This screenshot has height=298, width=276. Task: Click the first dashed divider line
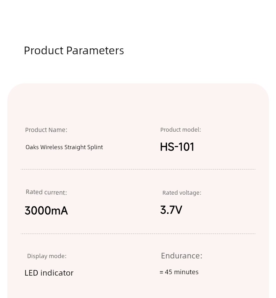point(138,169)
